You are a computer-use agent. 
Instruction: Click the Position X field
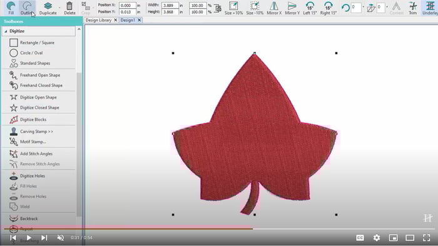(128, 5)
